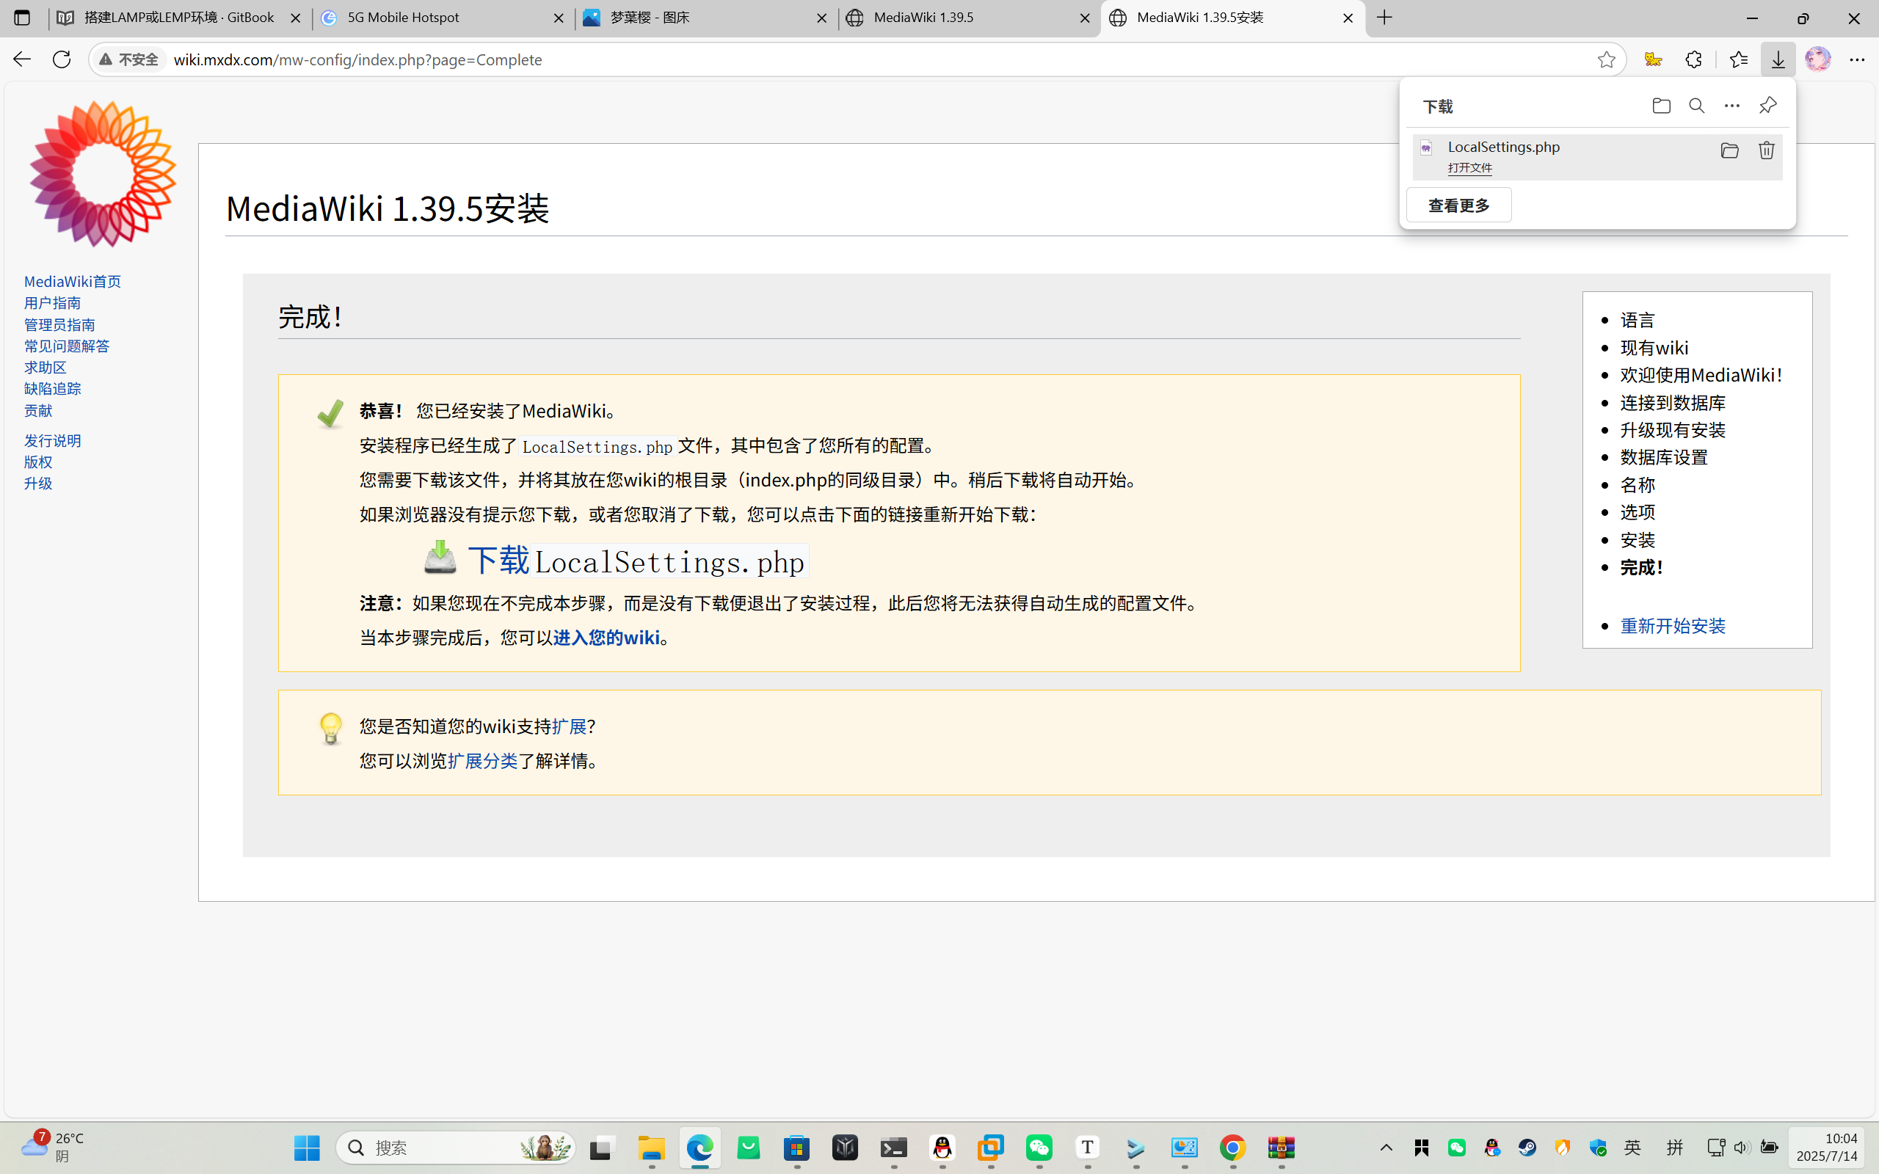The image size is (1879, 1174).
Task: Toggle the downloads toolbar button
Action: tap(1778, 59)
